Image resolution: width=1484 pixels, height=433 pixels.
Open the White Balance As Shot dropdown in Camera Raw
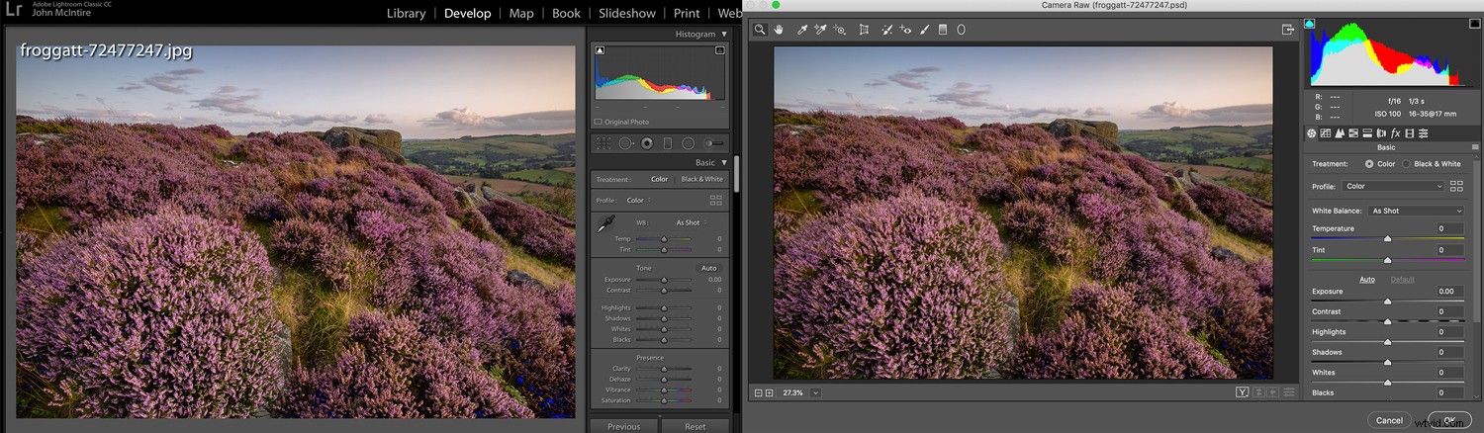coord(1417,211)
